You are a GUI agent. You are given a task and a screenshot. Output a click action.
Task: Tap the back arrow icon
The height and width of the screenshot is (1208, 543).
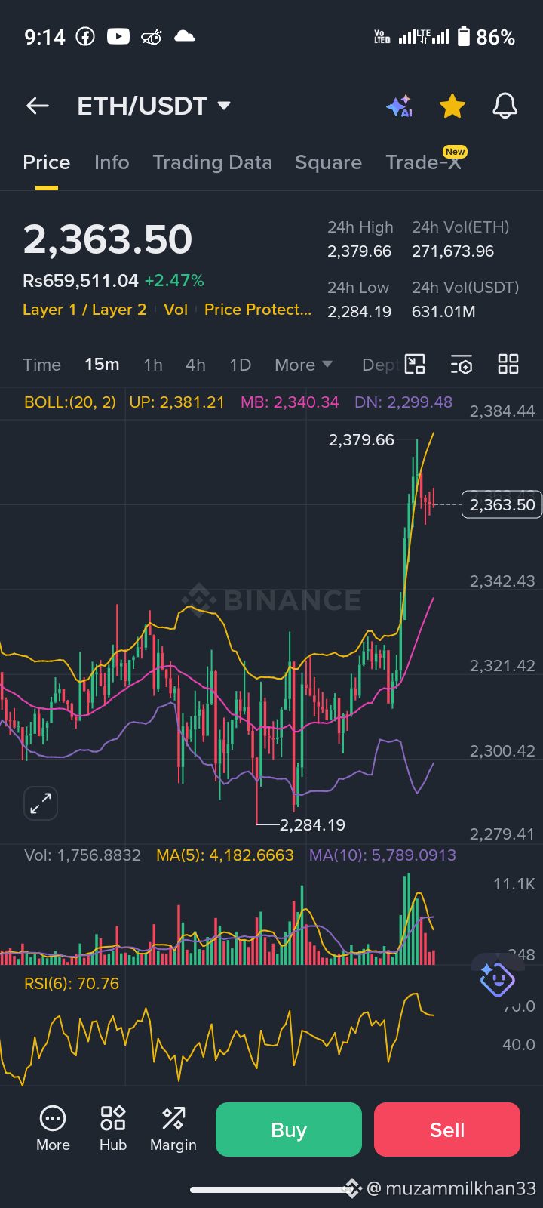pos(38,106)
